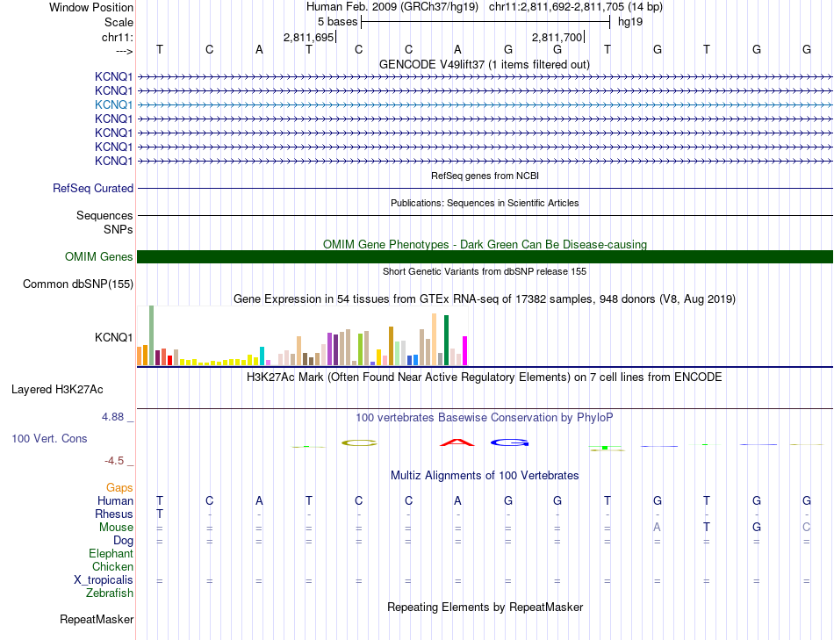
Task: Click the 5 bases scale text
Action: (x=338, y=22)
